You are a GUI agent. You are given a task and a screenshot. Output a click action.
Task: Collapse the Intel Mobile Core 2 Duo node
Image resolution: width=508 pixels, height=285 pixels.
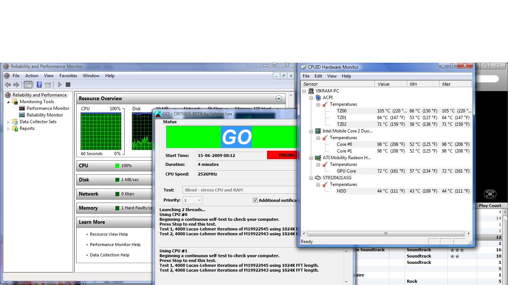[x=311, y=131]
